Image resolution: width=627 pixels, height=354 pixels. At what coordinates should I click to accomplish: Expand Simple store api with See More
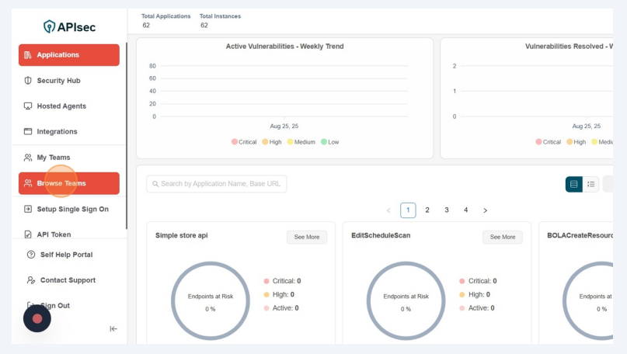(306, 237)
